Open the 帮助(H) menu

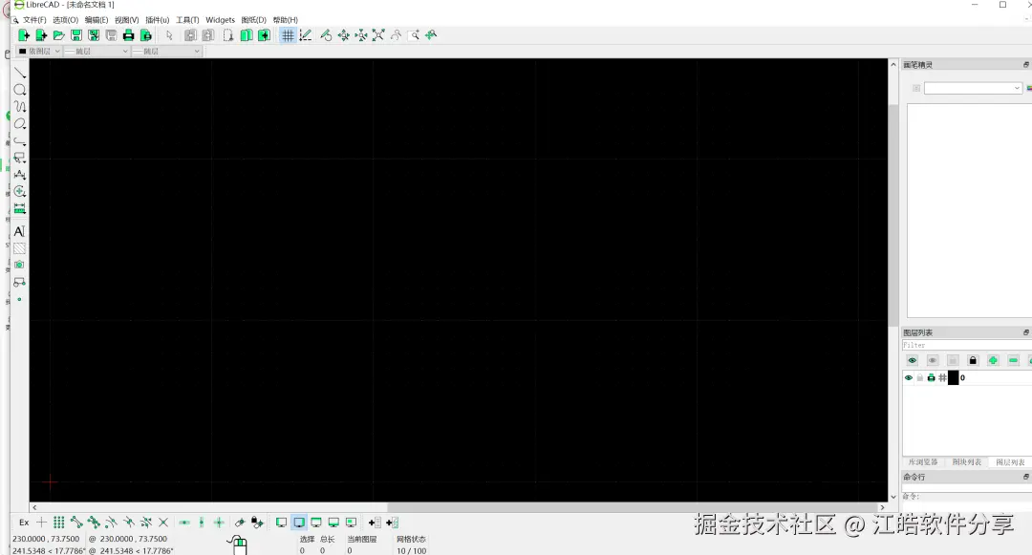pyautogui.click(x=285, y=20)
